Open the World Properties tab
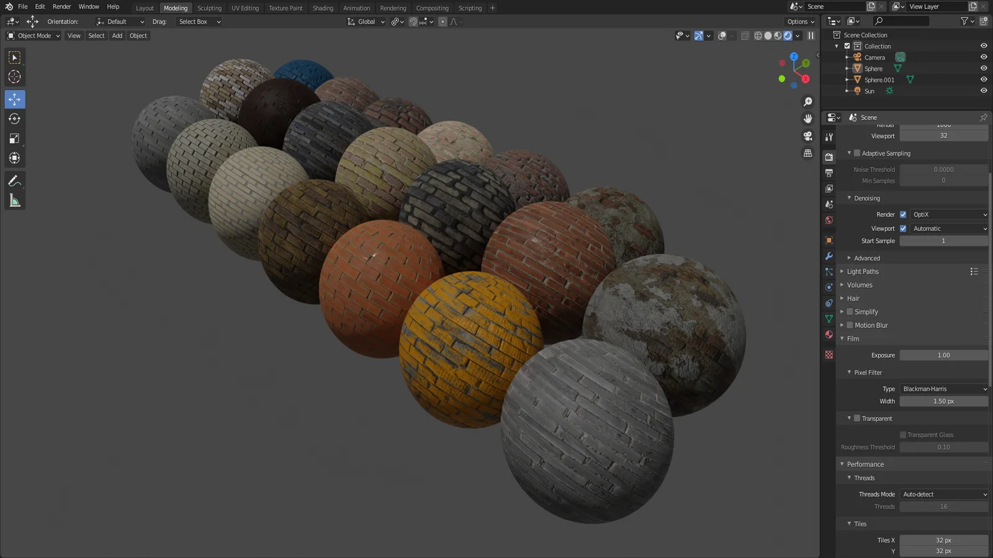Image resolution: width=993 pixels, height=558 pixels. 829,220
